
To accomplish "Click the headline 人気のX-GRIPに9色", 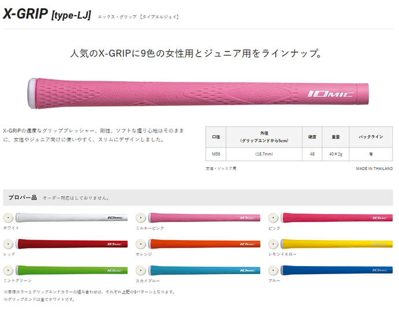I will pyautogui.click(x=196, y=53).
